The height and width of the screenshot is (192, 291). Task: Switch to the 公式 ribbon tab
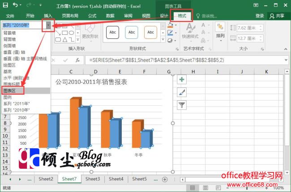tap(92, 16)
